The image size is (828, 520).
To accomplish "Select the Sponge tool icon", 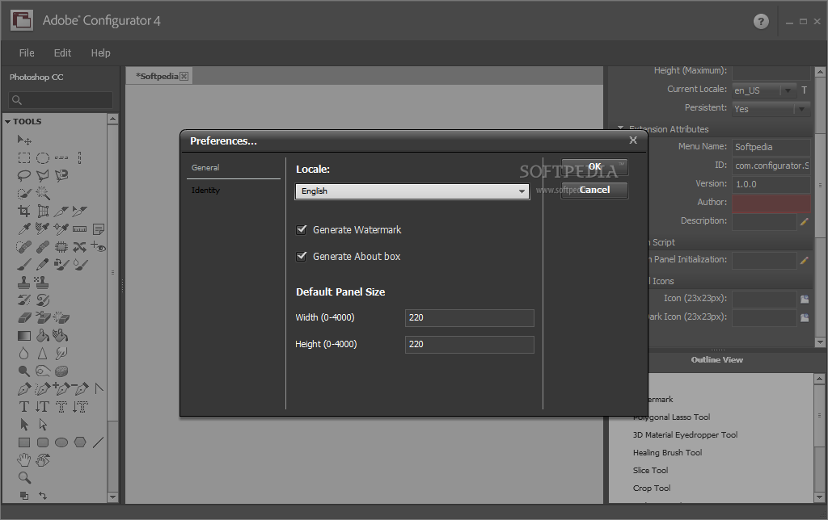I will point(61,371).
